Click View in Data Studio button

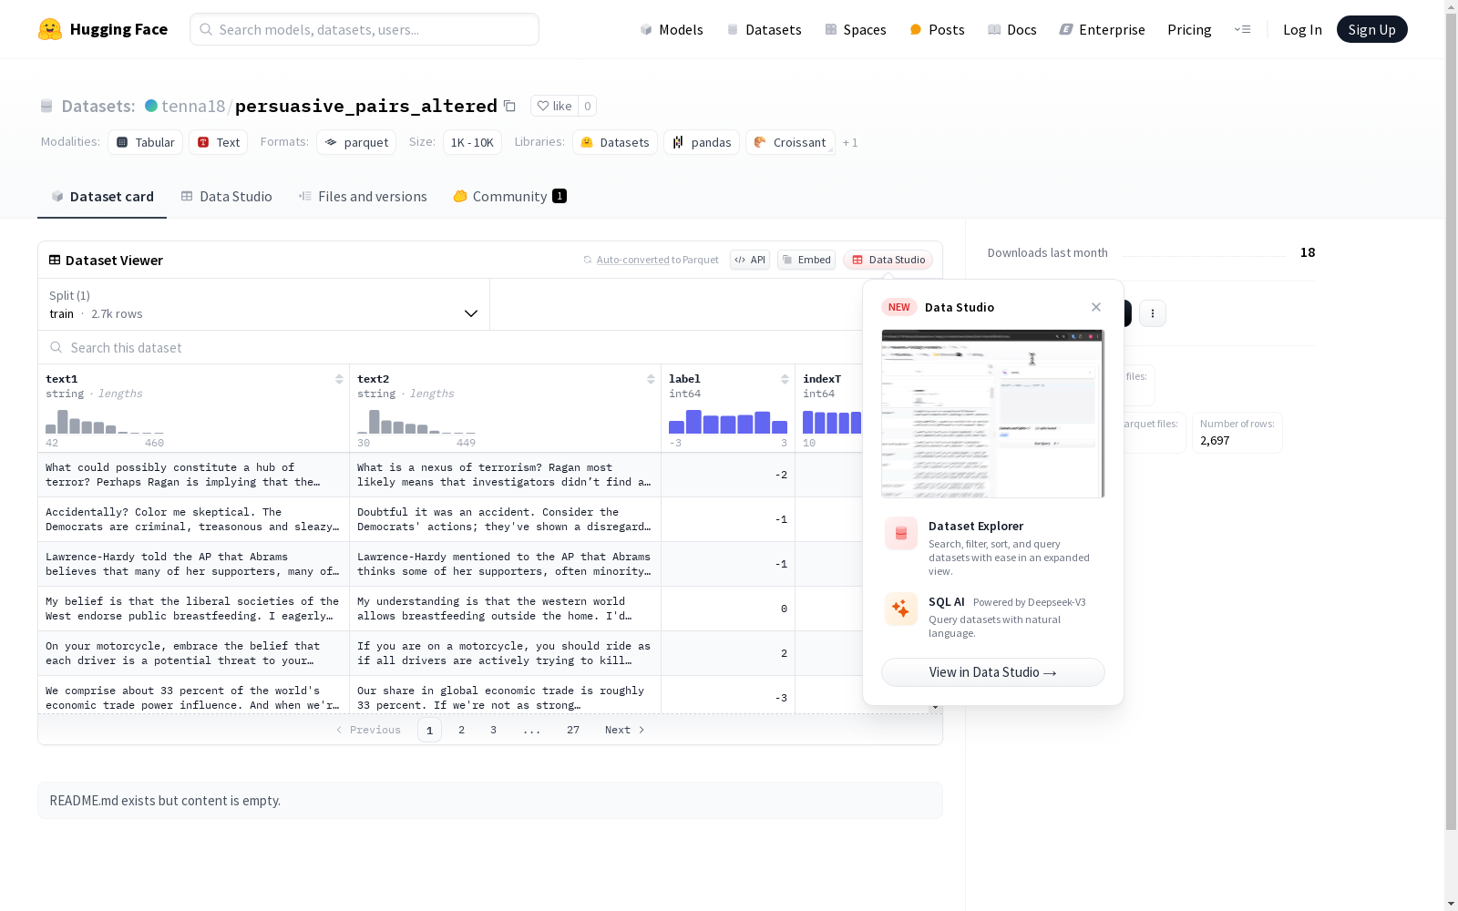[993, 672]
